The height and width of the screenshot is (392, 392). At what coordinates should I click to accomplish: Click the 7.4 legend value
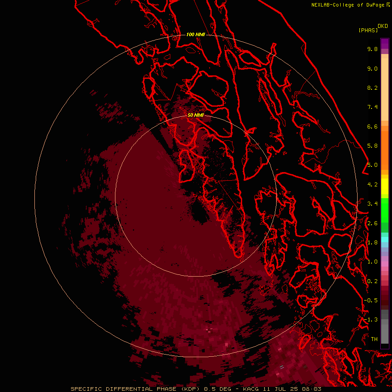(x=372, y=107)
